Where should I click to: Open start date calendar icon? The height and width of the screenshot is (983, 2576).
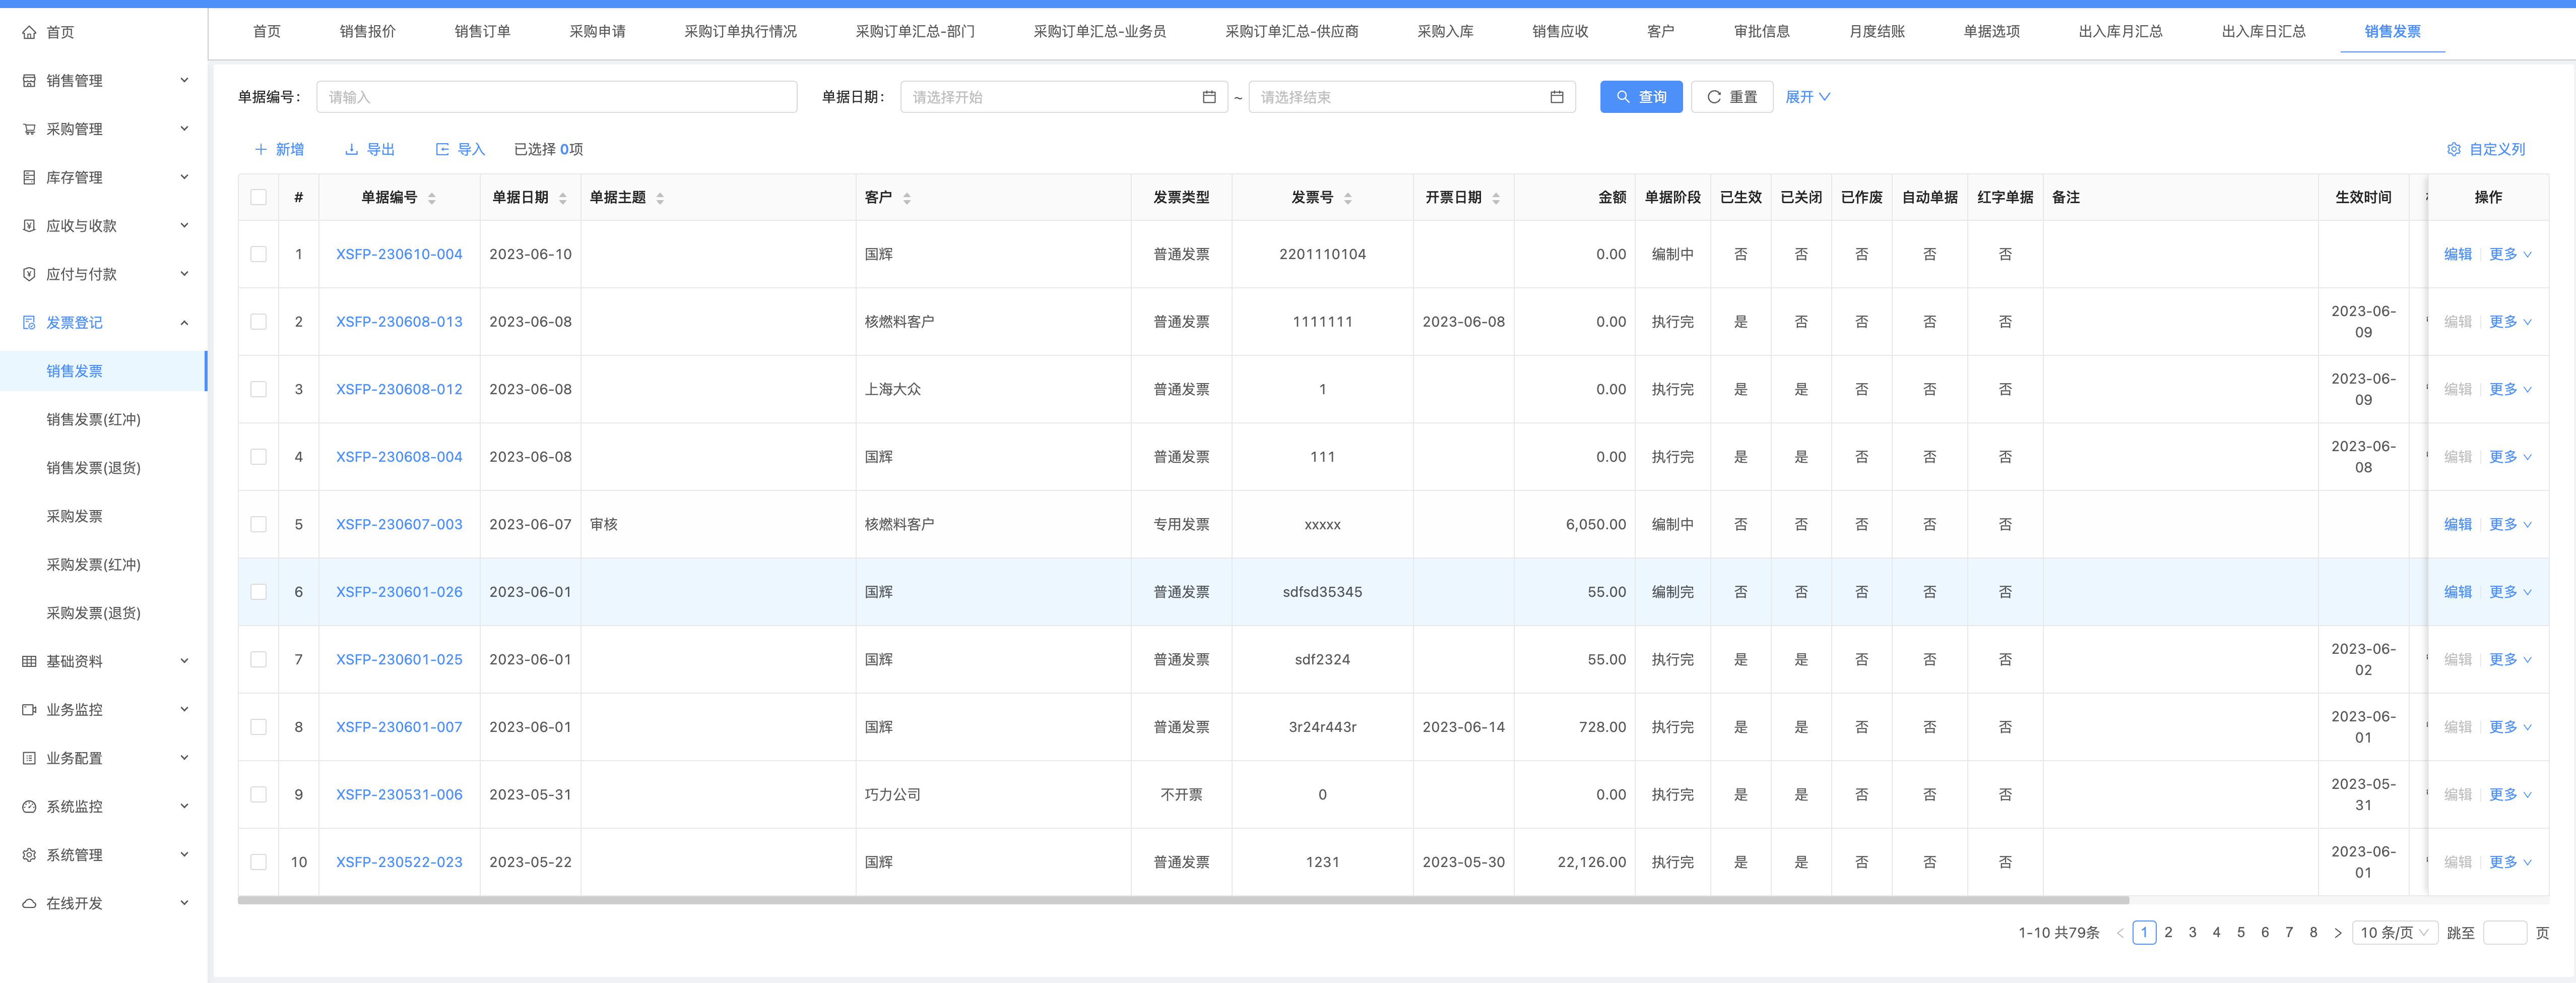[x=1209, y=97]
